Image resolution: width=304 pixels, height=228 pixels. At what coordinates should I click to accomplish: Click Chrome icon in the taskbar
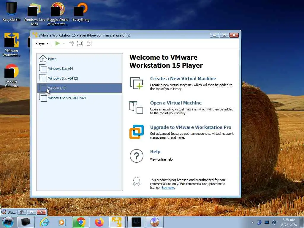coord(81,222)
